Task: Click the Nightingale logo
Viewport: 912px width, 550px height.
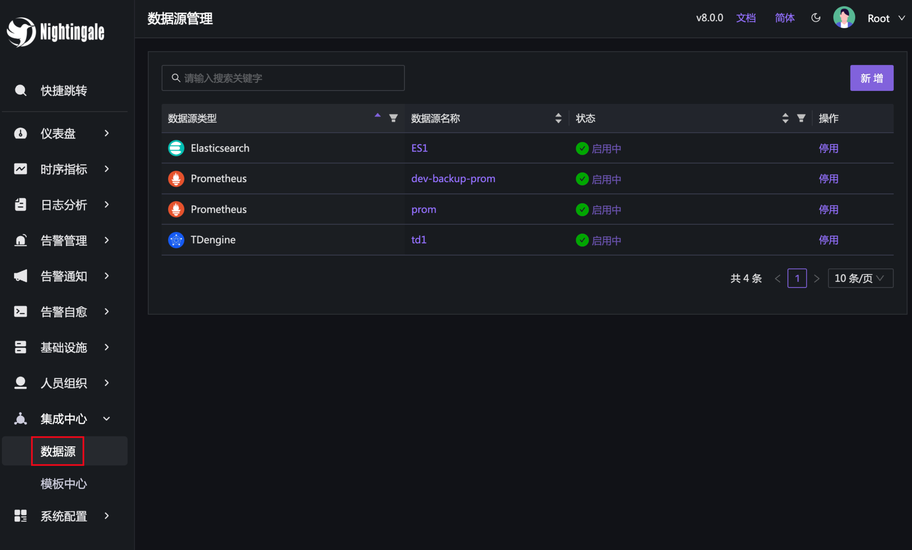Action: 56,32
